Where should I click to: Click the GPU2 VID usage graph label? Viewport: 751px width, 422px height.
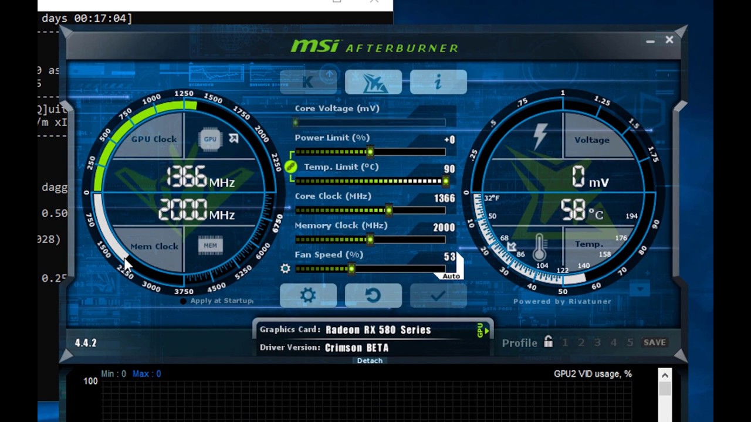[593, 374]
